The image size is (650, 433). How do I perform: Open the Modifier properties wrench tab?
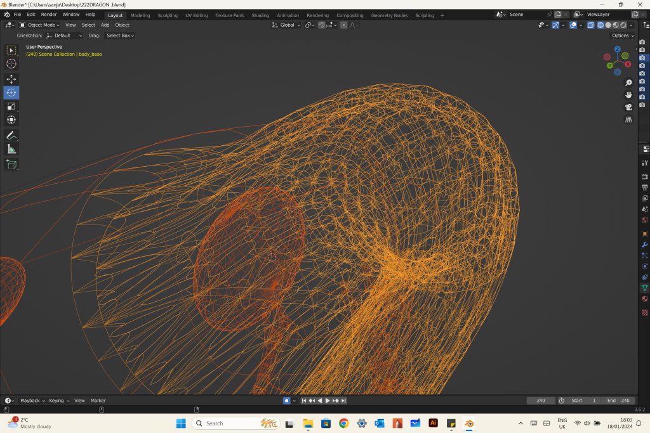(645, 245)
